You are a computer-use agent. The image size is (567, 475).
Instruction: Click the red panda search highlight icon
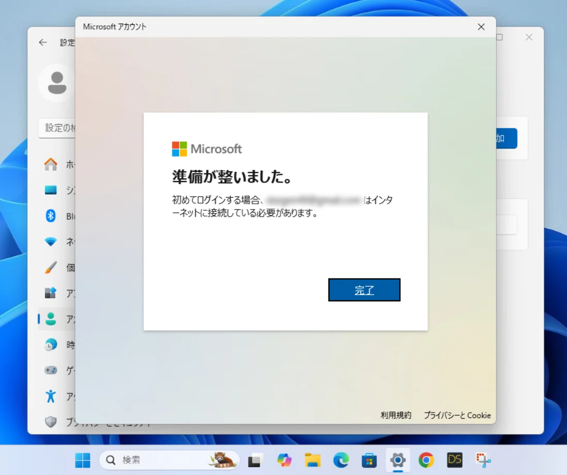point(222,460)
